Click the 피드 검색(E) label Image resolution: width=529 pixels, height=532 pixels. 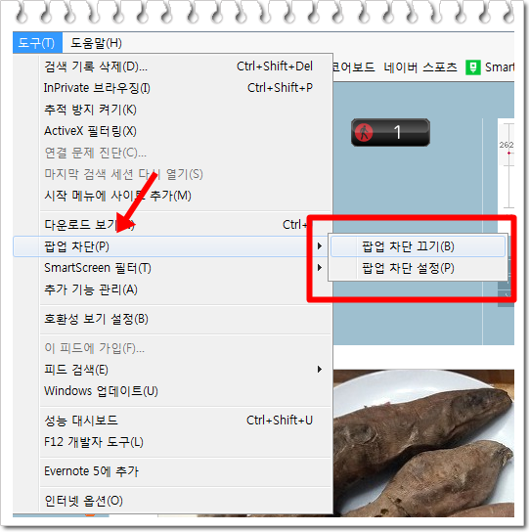(x=76, y=370)
